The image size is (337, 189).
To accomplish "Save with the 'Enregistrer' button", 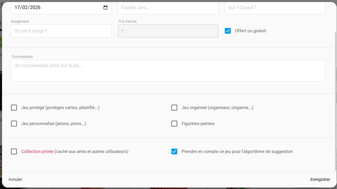I will tap(320, 179).
